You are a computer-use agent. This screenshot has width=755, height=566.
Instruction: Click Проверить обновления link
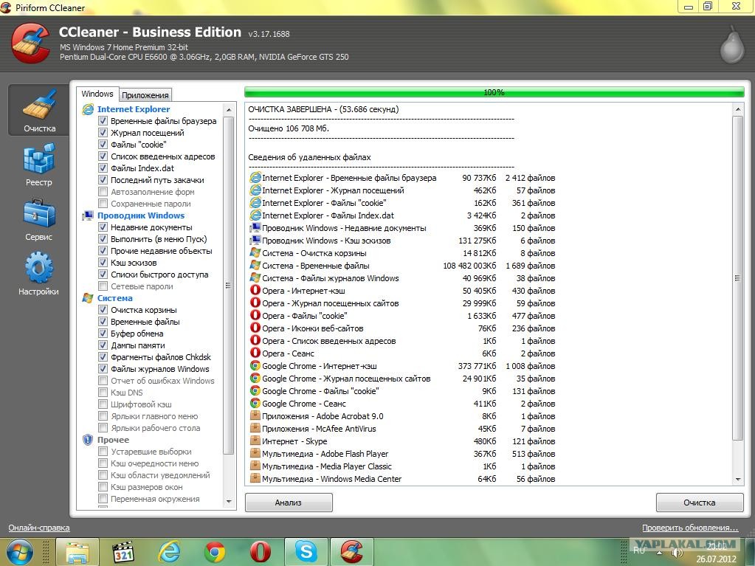(x=690, y=528)
